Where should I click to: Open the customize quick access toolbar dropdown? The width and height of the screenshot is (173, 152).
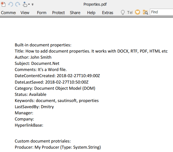[33, 5]
